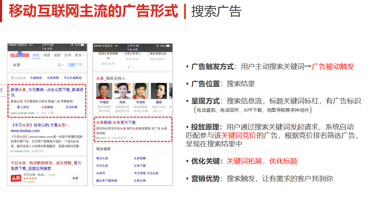This screenshot has width=375, height=200.
Task: Open the arrow next to the microphone
Action: 63,65
